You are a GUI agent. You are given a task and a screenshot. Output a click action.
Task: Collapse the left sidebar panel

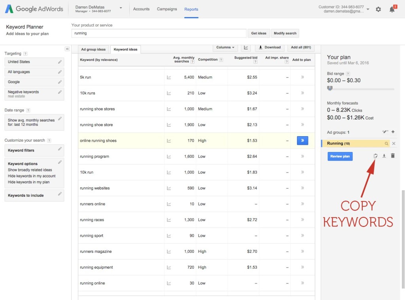coord(67,49)
